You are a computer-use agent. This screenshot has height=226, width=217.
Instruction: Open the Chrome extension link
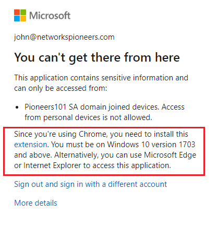(31, 145)
